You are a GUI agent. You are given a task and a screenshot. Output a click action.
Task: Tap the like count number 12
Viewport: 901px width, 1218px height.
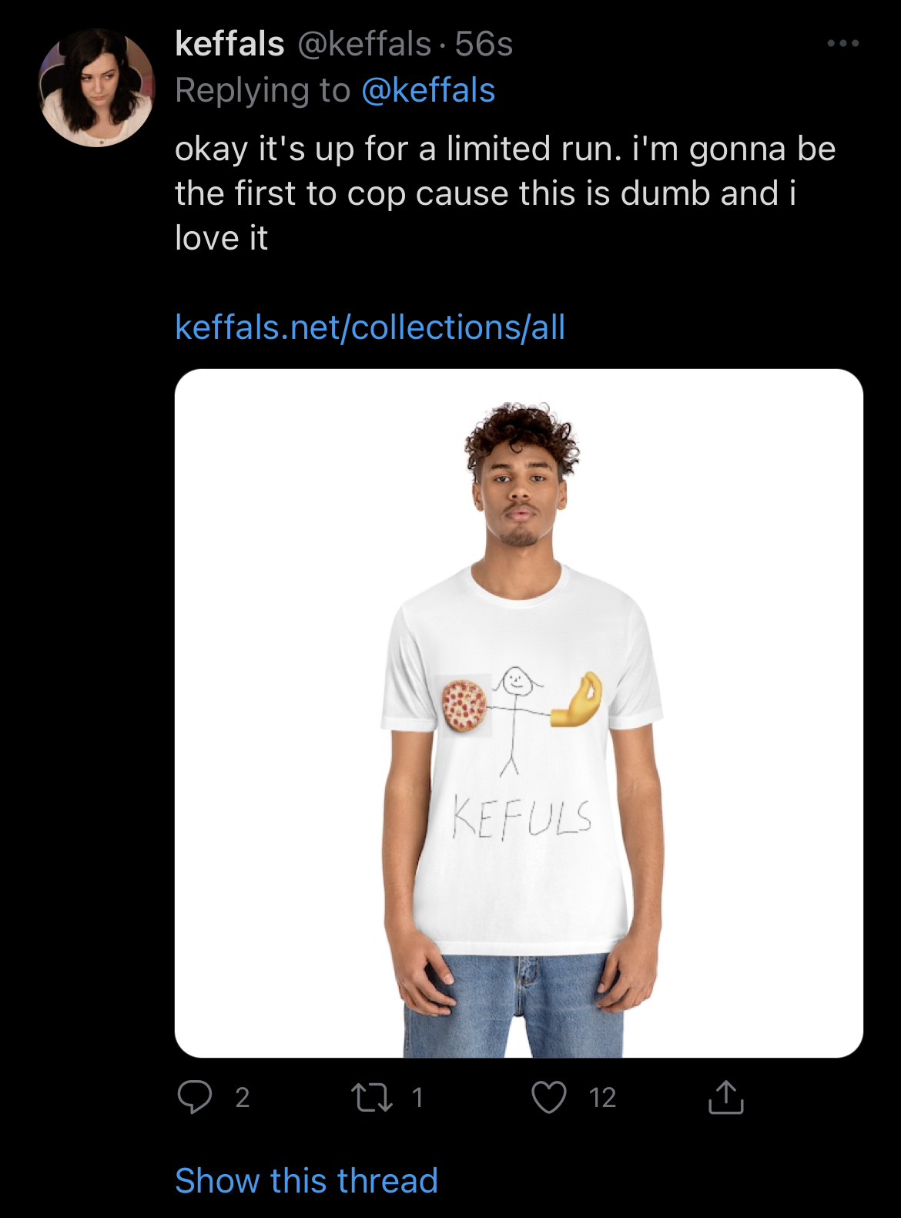[602, 1098]
